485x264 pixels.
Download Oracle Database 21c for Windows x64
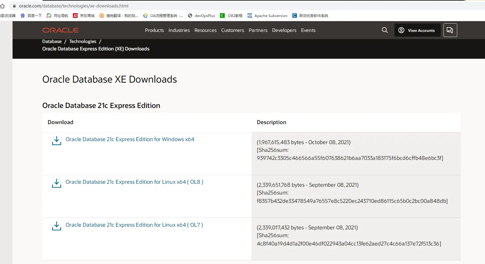pyautogui.click(x=130, y=139)
